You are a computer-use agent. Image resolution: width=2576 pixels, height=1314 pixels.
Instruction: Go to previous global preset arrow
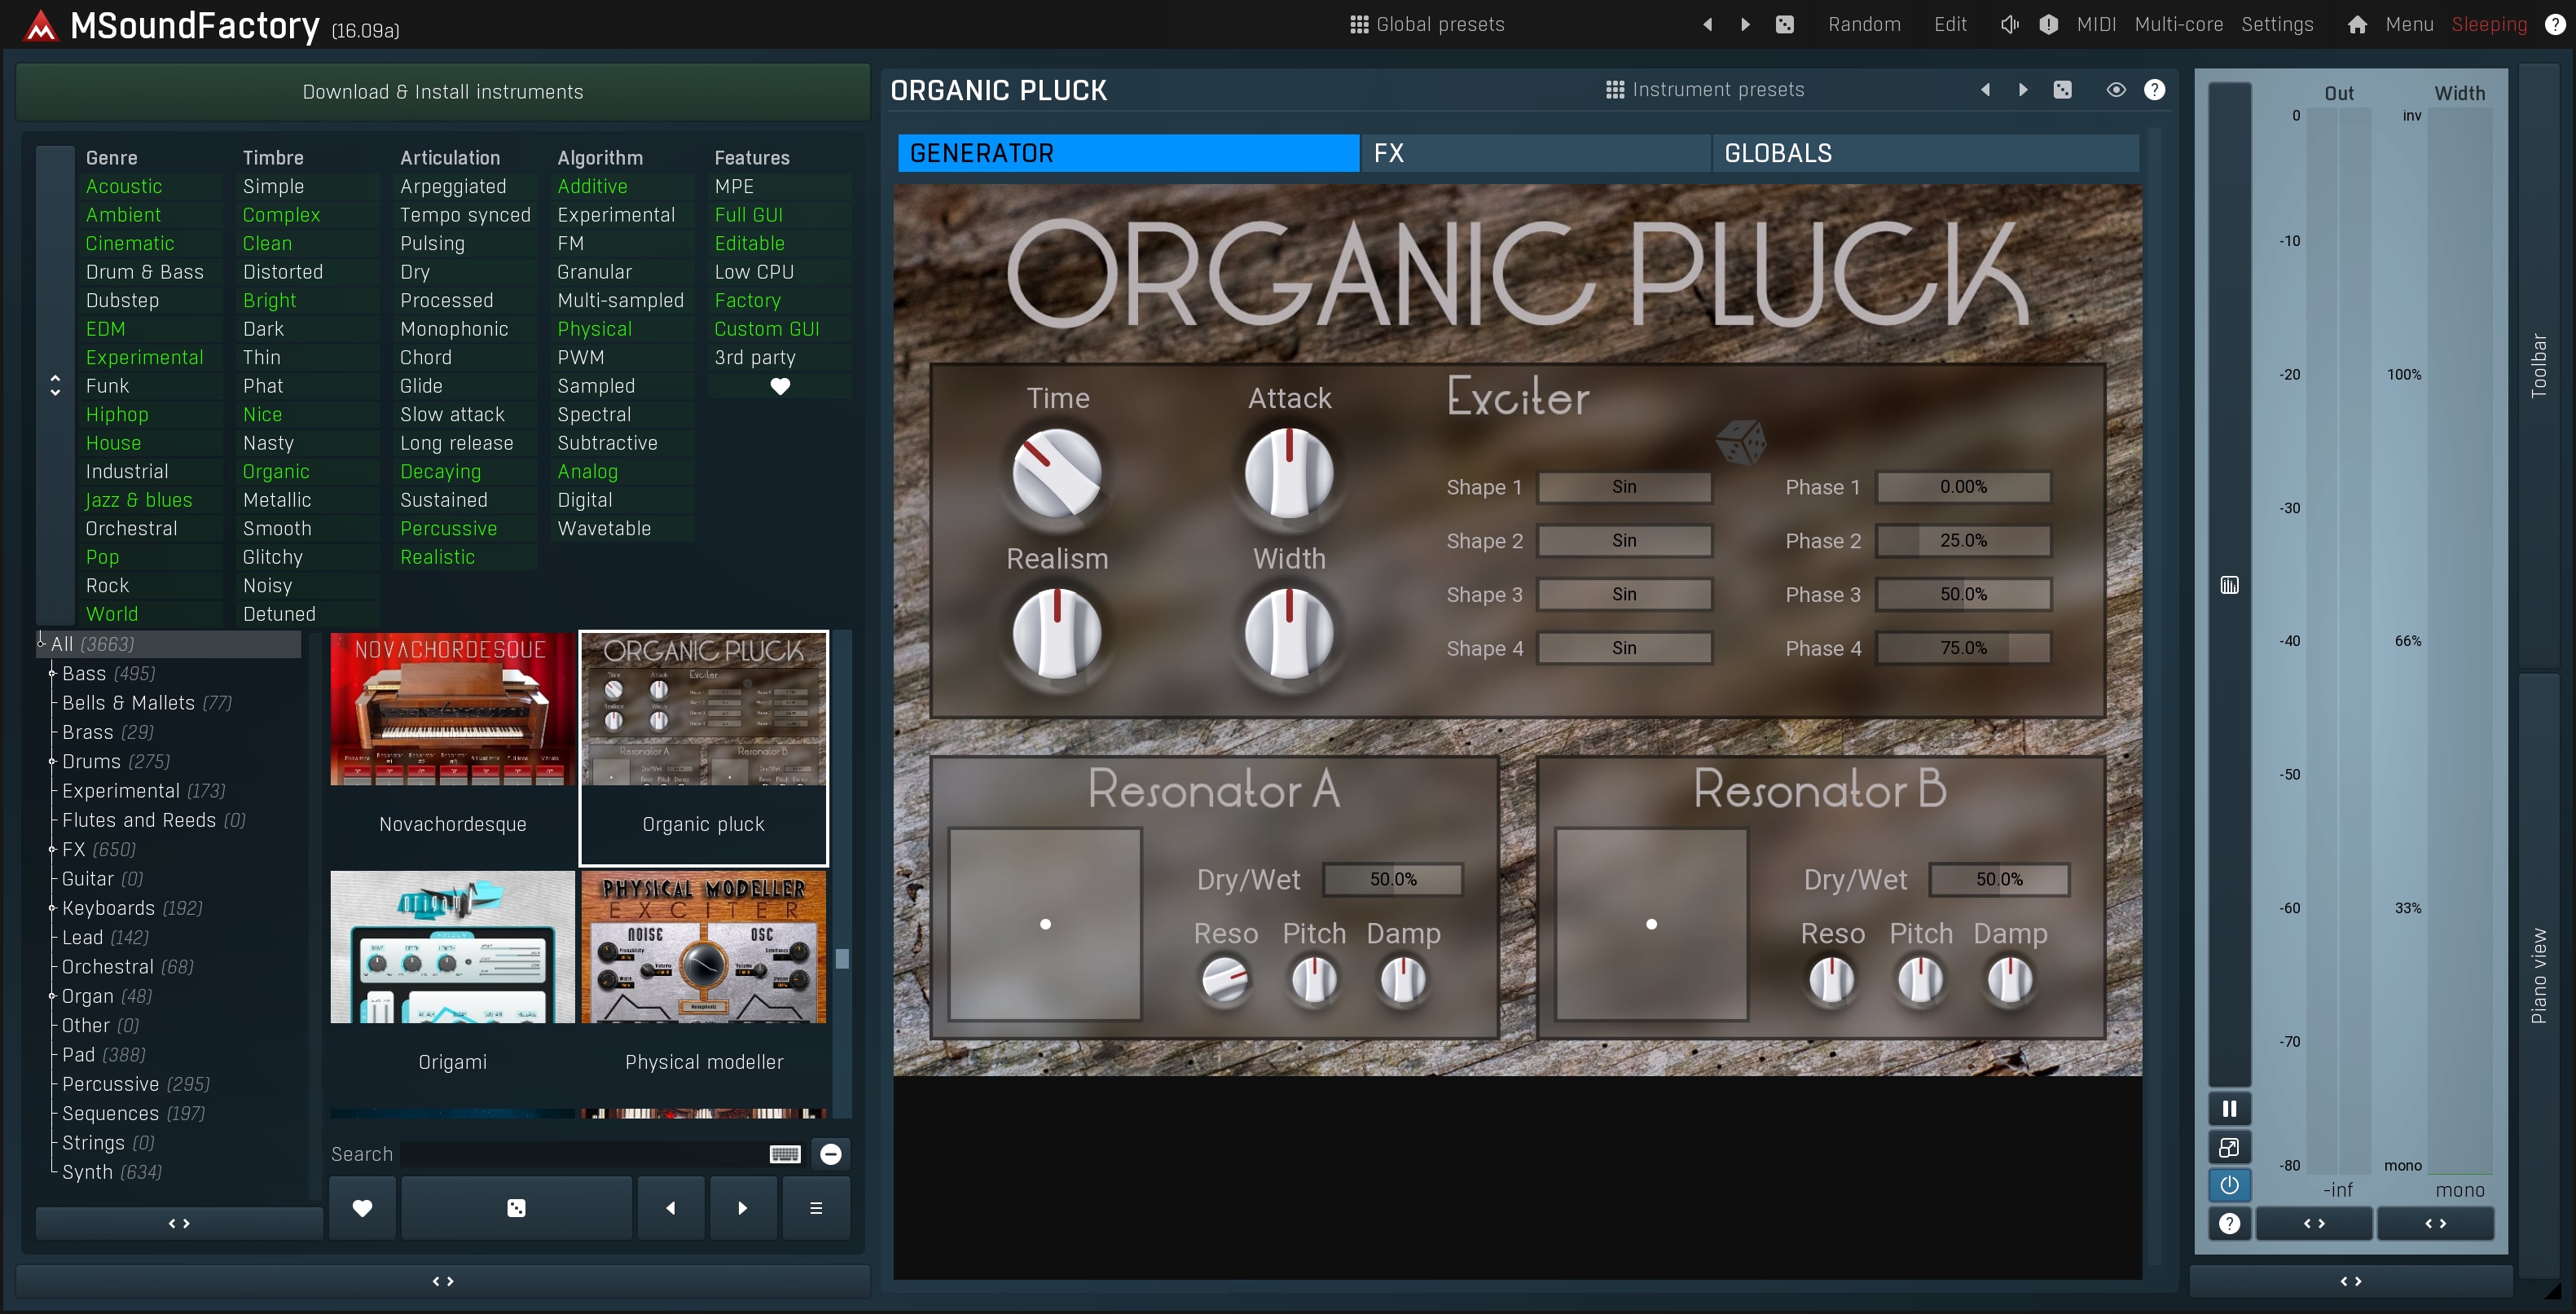tap(1707, 24)
